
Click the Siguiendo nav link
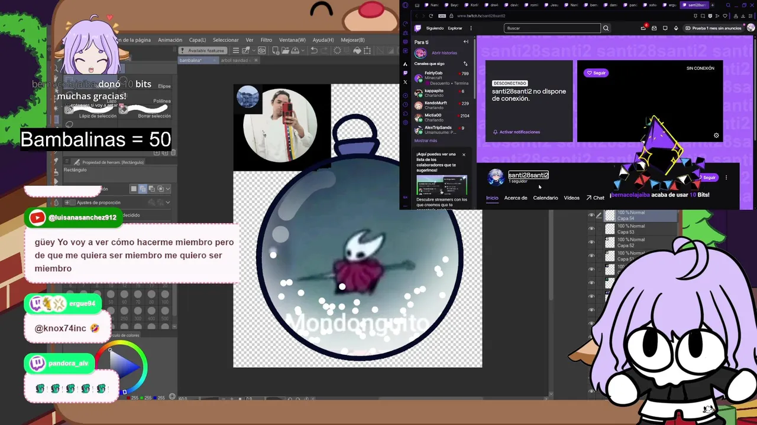pyautogui.click(x=435, y=28)
